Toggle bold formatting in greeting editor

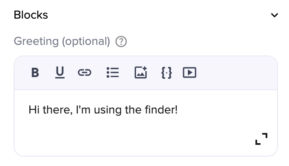coord(35,72)
